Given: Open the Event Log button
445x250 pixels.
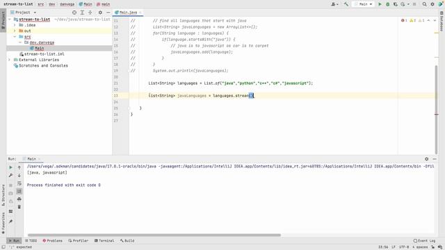Looking at the screenshot, I should click(424, 241).
